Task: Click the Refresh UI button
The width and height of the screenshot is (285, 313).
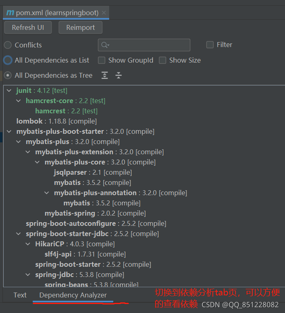Action: [28, 27]
